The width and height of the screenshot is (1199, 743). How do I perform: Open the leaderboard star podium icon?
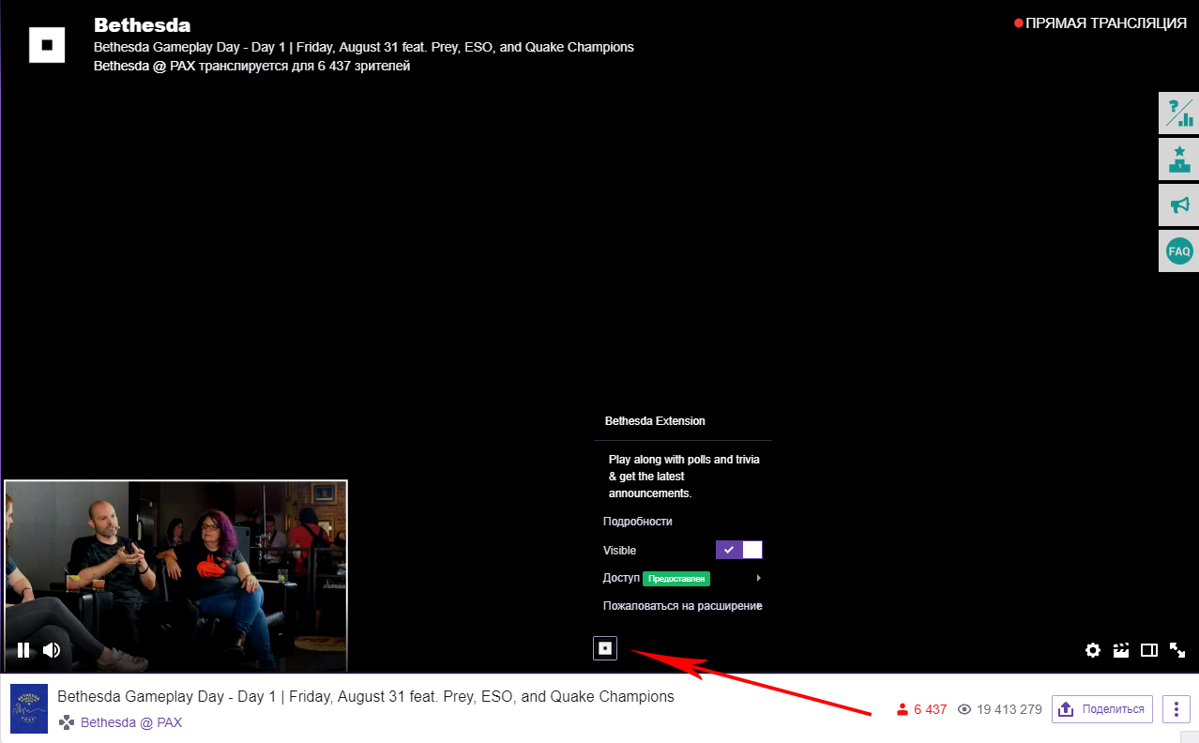pos(1178,159)
